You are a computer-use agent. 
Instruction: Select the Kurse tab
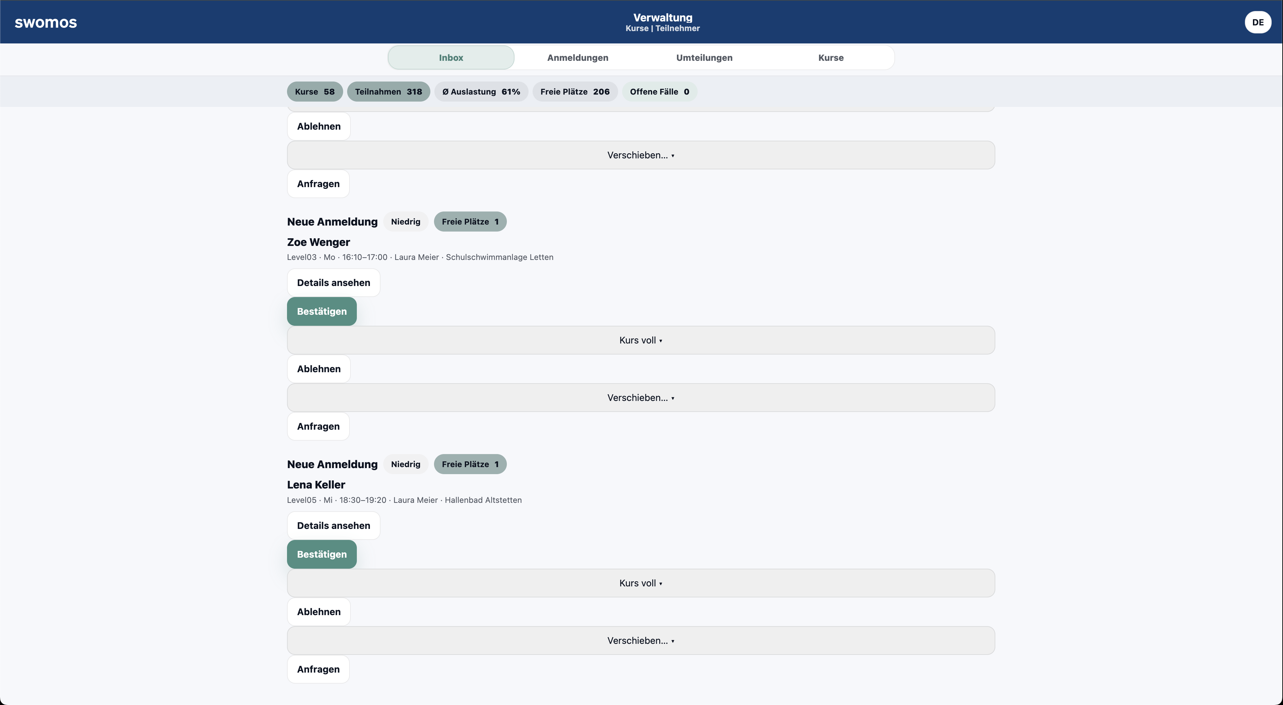(831, 57)
